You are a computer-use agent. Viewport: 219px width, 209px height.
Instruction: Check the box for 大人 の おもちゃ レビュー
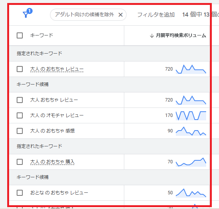[20, 69]
